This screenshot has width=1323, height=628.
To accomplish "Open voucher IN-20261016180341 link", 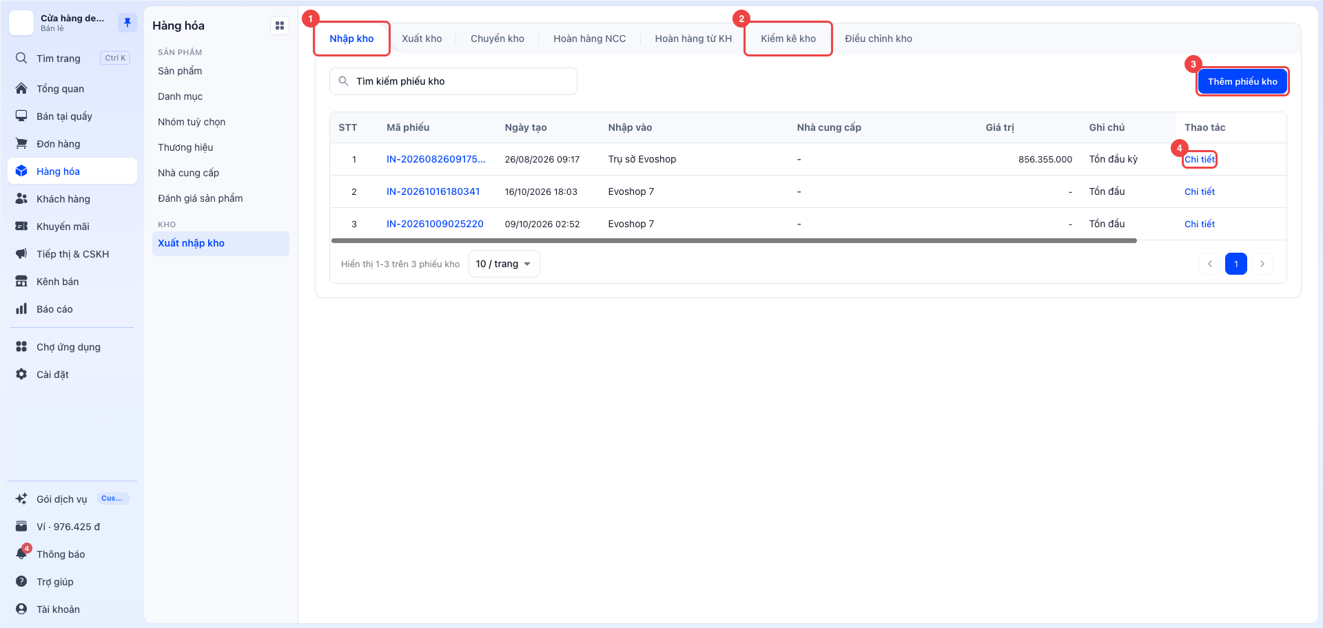I will tap(433, 191).
